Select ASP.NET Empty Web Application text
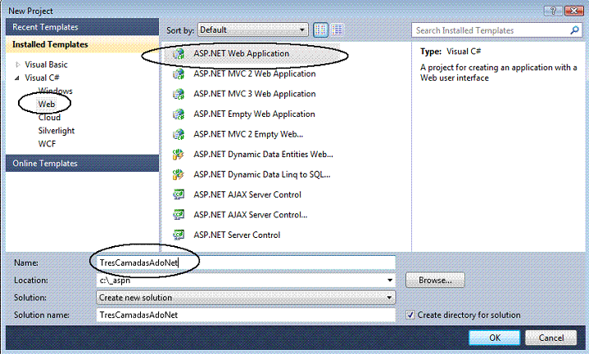The width and height of the screenshot is (589, 354). pyautogui.click(x=254, y=114)
